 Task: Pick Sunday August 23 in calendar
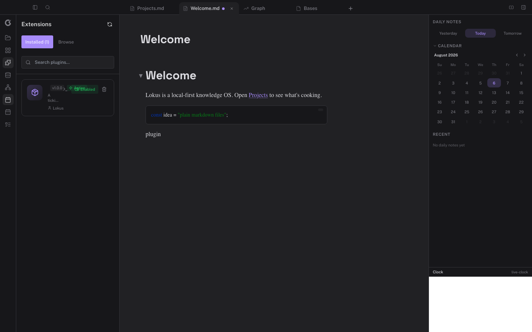coord(440,112)
